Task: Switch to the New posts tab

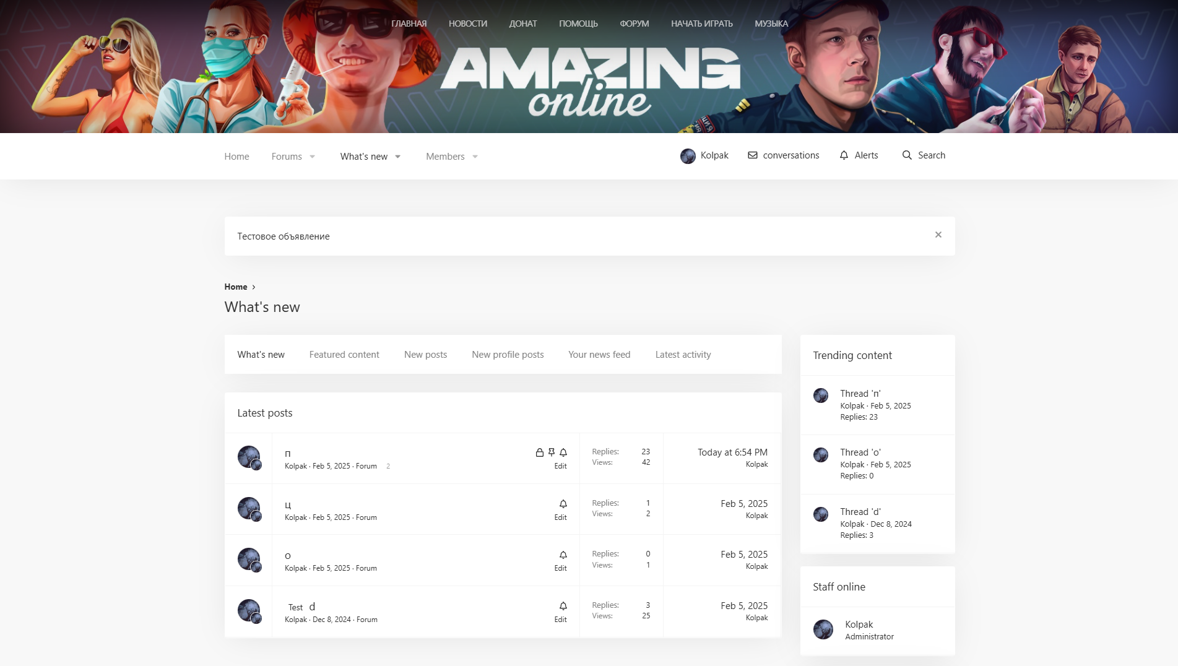Action: coord(425,355)
